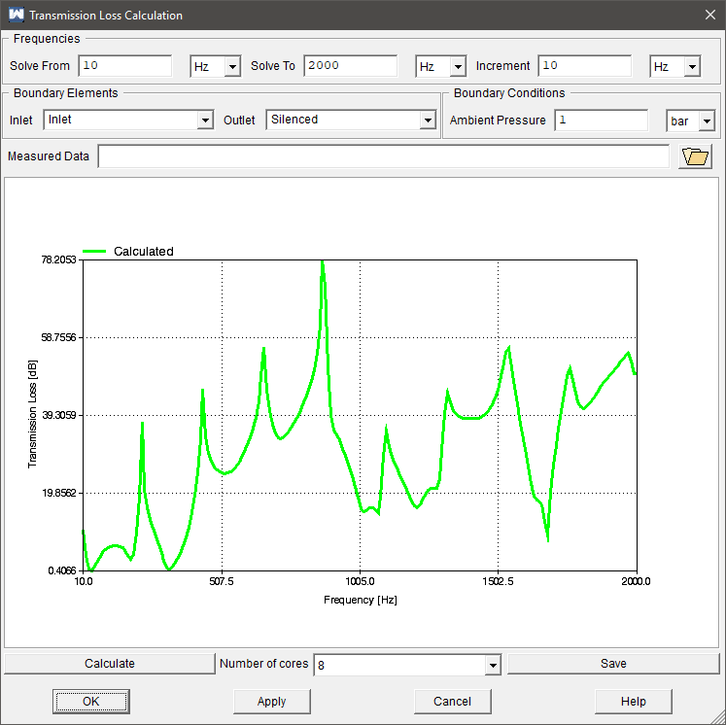Viewport: 726px width, 725px height.
Task: Open the measured data folder browse icon
Action: click(695, 156)
